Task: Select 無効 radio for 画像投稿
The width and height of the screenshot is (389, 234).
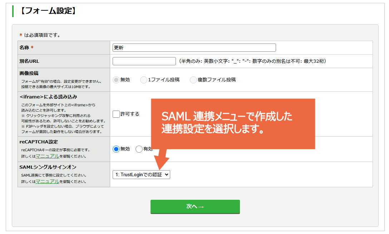Action: 116,80
